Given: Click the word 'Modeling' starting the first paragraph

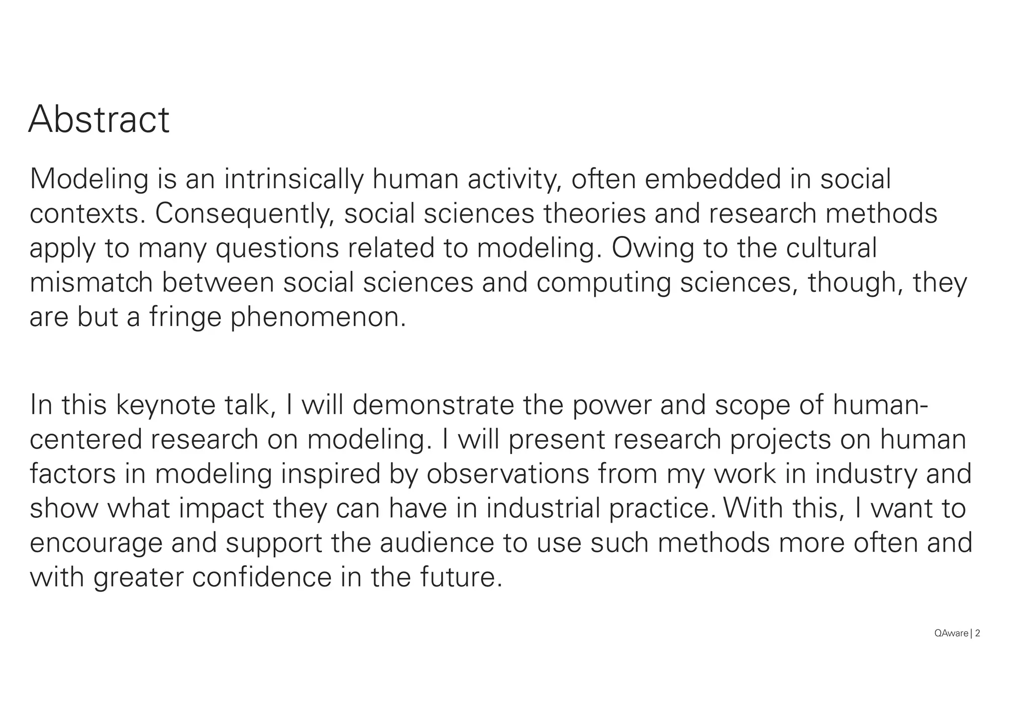Looking at the screenshot, I should pyautogui.click(x=89, y=180).
